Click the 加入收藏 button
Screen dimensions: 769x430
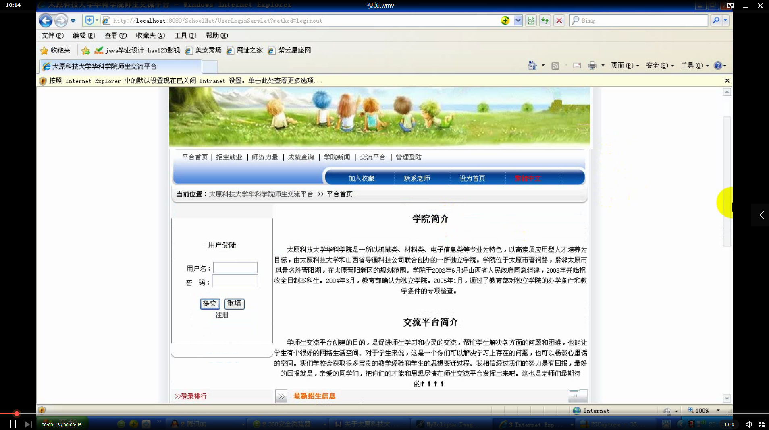coord(361,178)
